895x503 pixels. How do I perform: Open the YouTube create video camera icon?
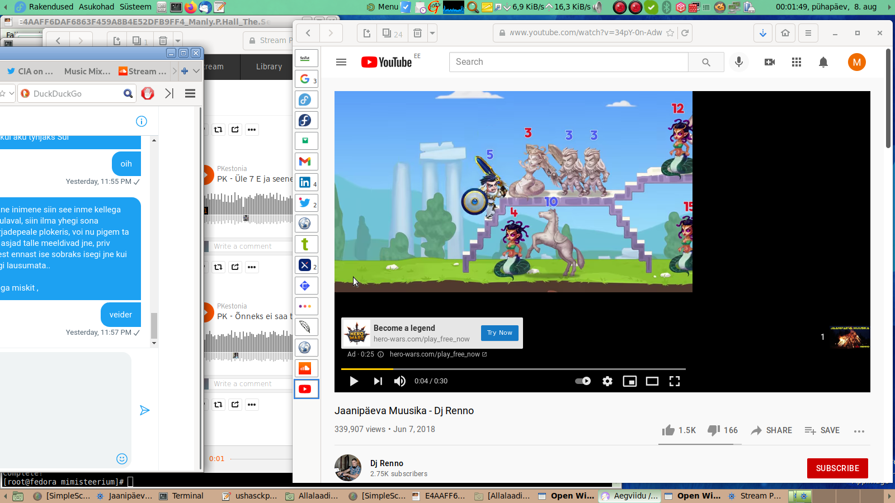coord(770,62)
